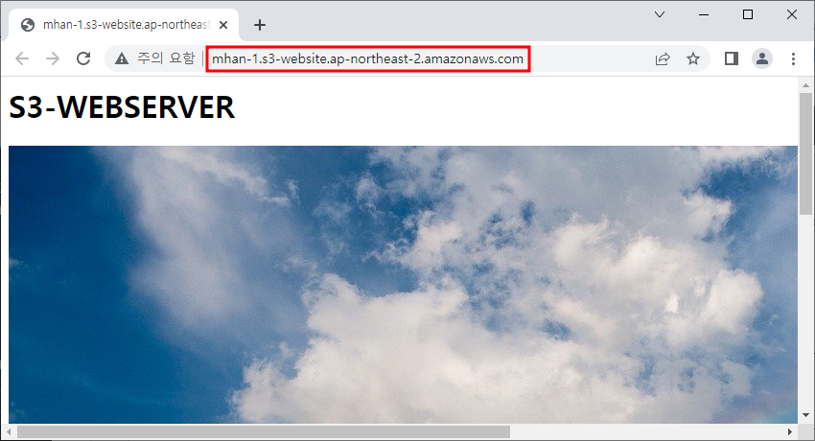Focus the amazonaws.com address bar URL

click(x=368, y=58)
